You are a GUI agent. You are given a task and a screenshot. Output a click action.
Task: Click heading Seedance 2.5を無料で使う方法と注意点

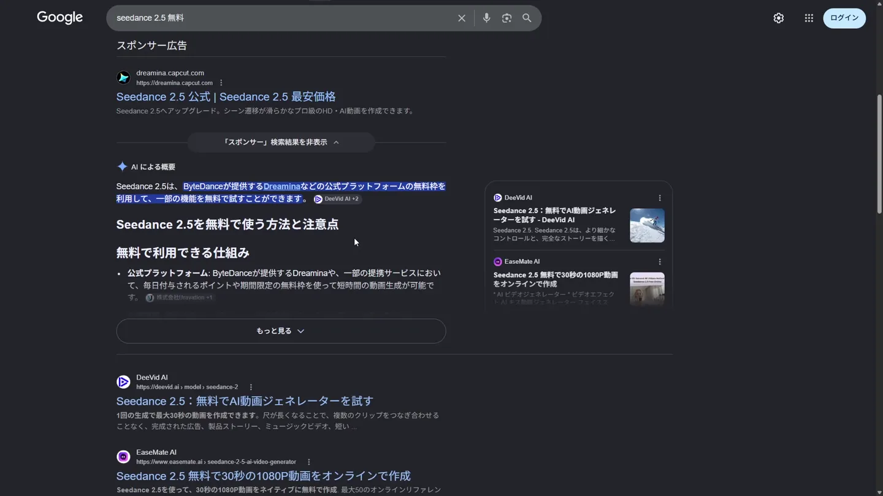227,225
